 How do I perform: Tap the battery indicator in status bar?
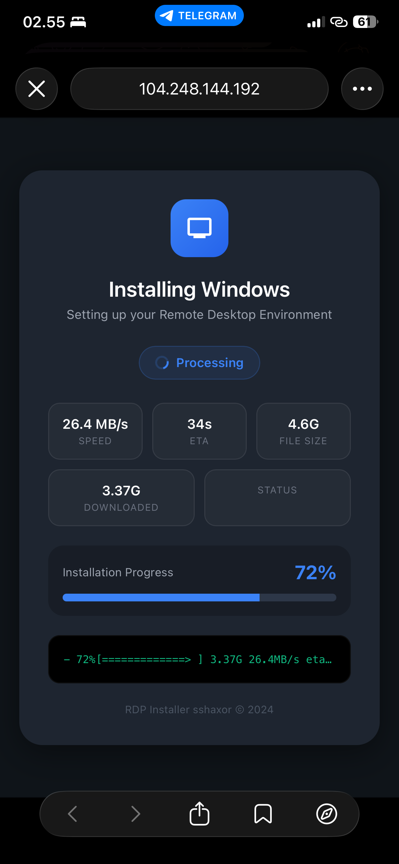tap(365, 22)
